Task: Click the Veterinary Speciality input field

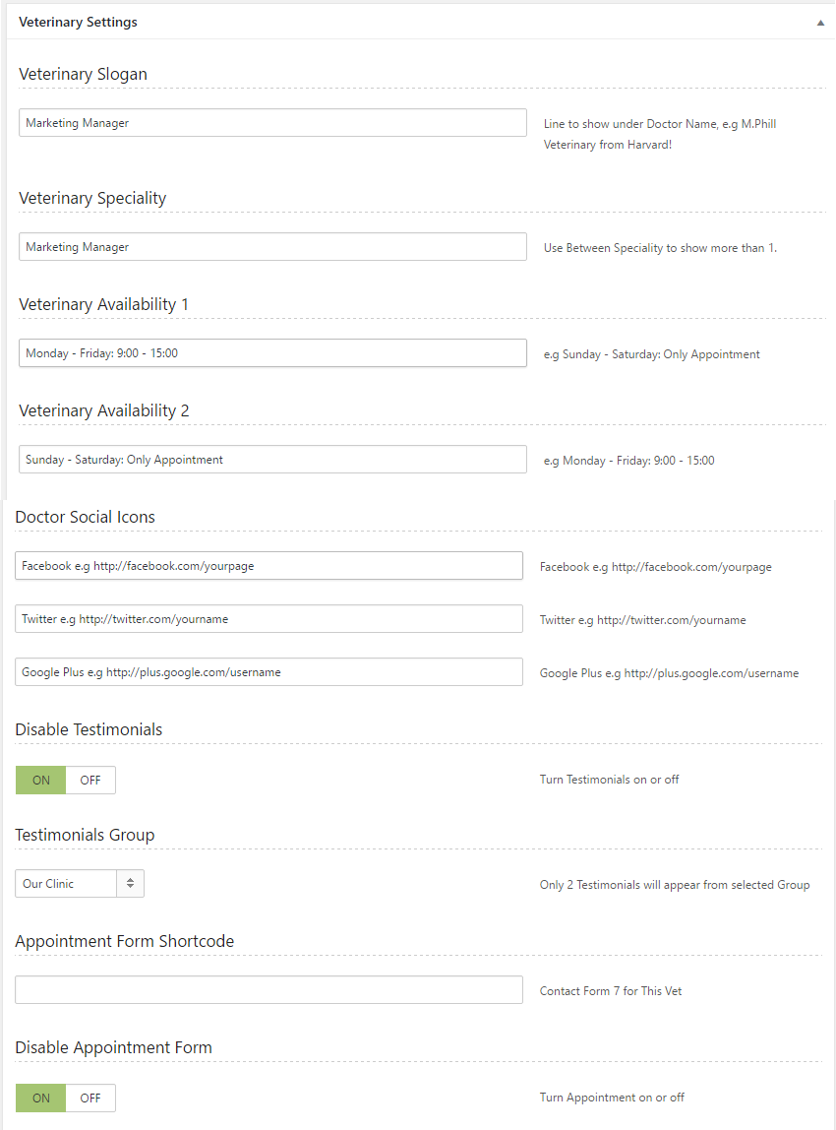Action: tap(272, 247)
